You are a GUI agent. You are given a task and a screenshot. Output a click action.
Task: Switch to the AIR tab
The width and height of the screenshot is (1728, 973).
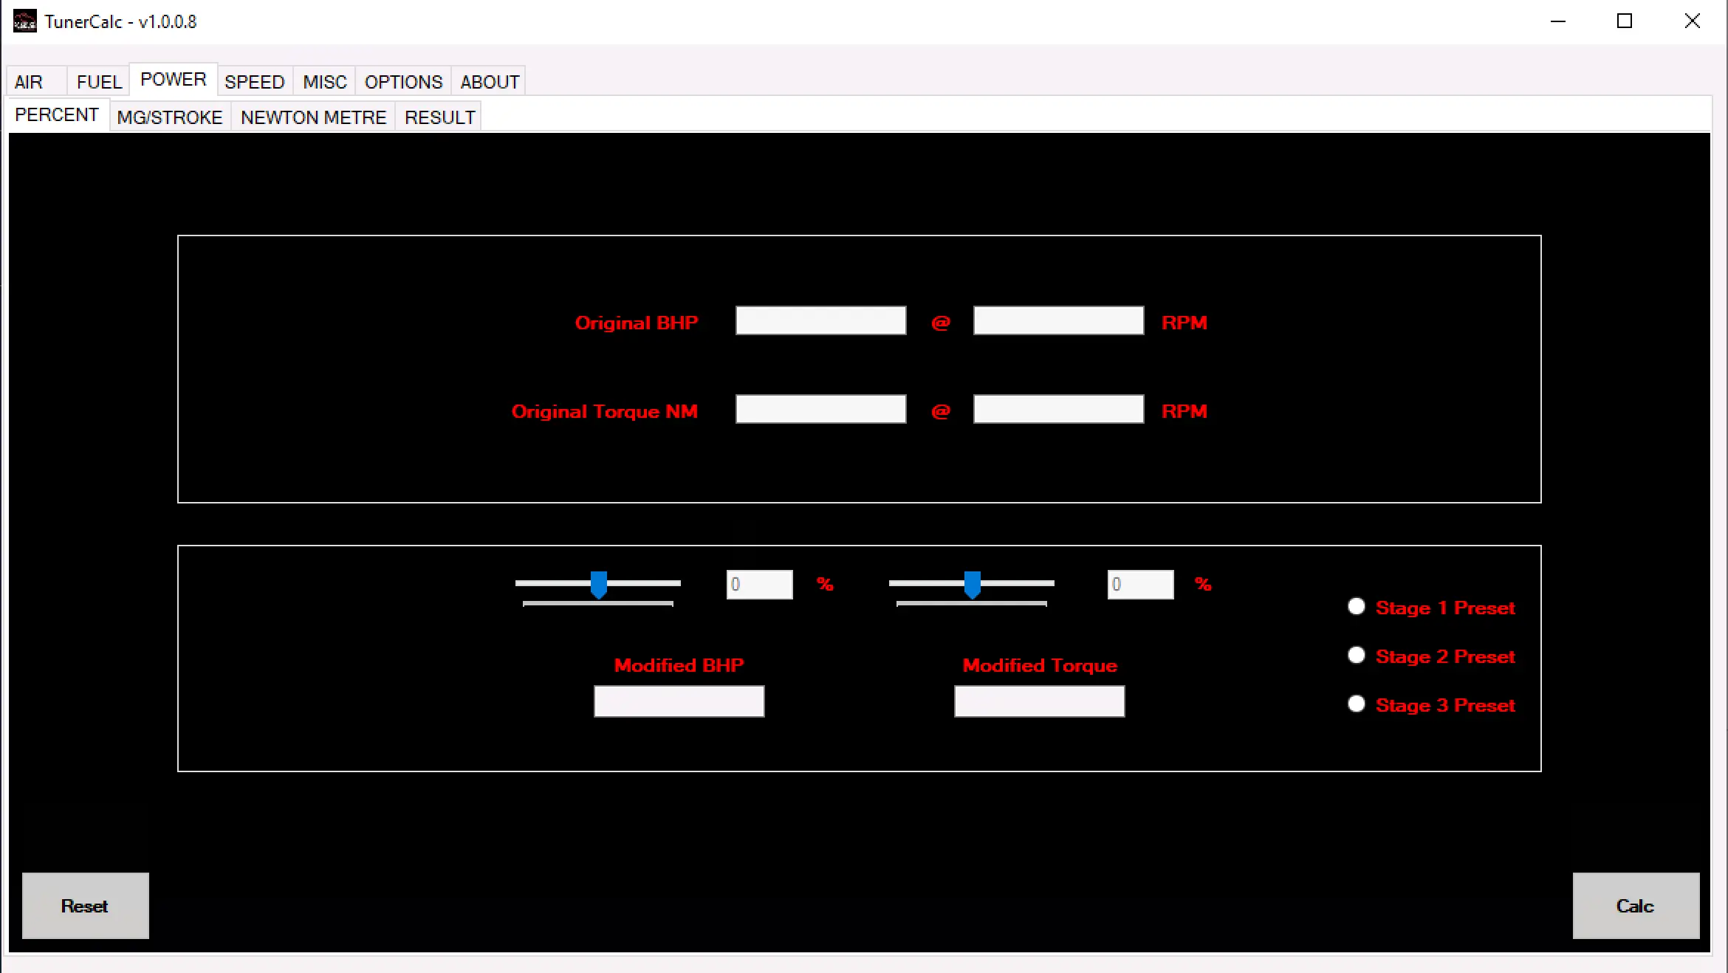pyautogui.click(x=30, y=82)
